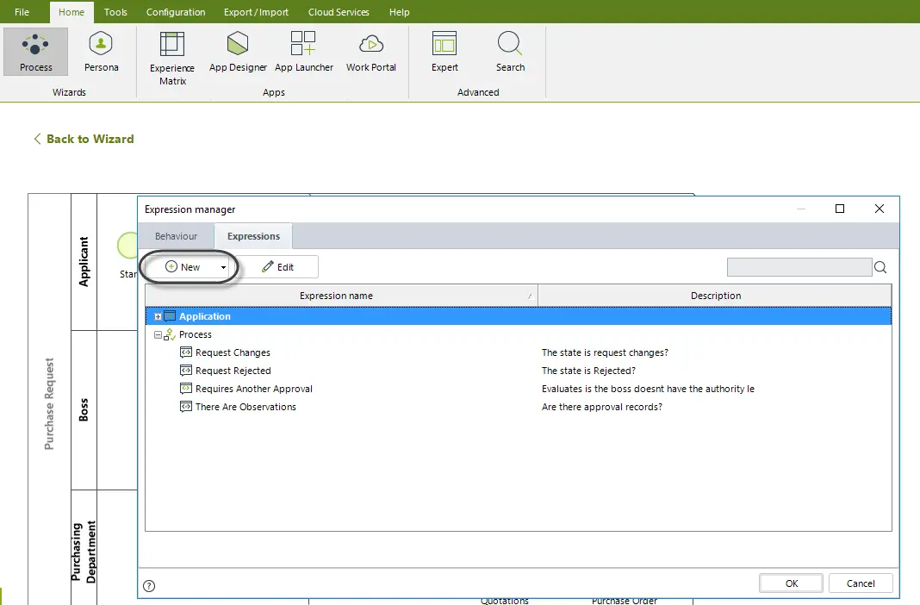Select the There Are Observations expression icon
The width and height of the screenshot is (920, 605).
186,408
